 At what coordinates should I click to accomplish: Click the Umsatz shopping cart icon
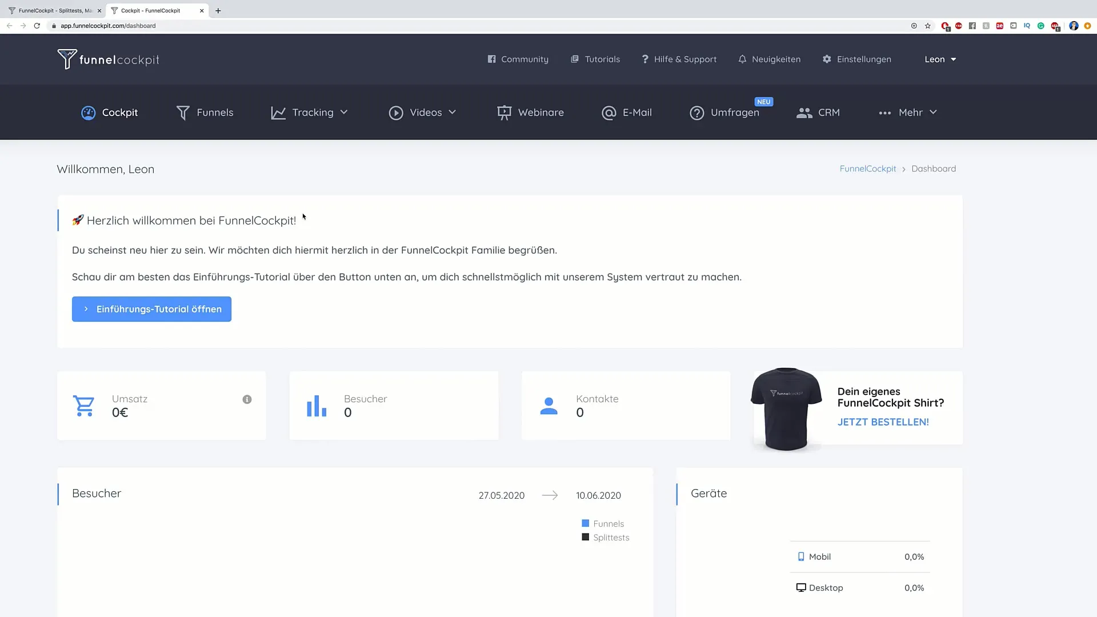(x=84, y=406)
